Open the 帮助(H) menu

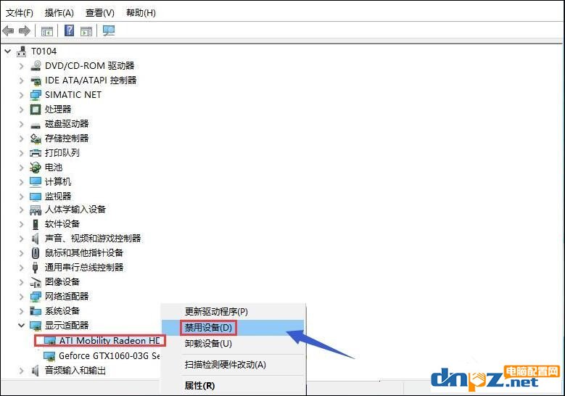coord(141,13)
